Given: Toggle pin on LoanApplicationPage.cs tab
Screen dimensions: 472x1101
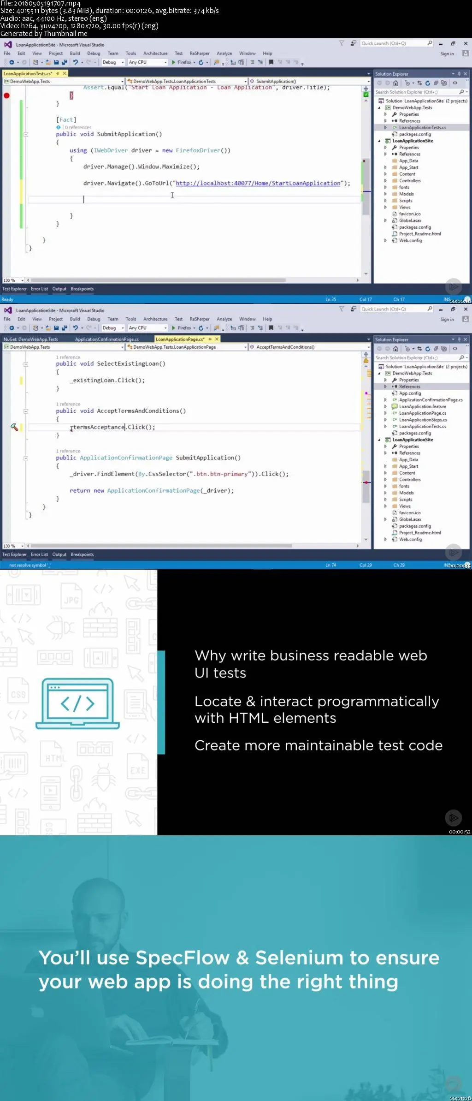Looking at the screenshot, I should click(210, 339).
